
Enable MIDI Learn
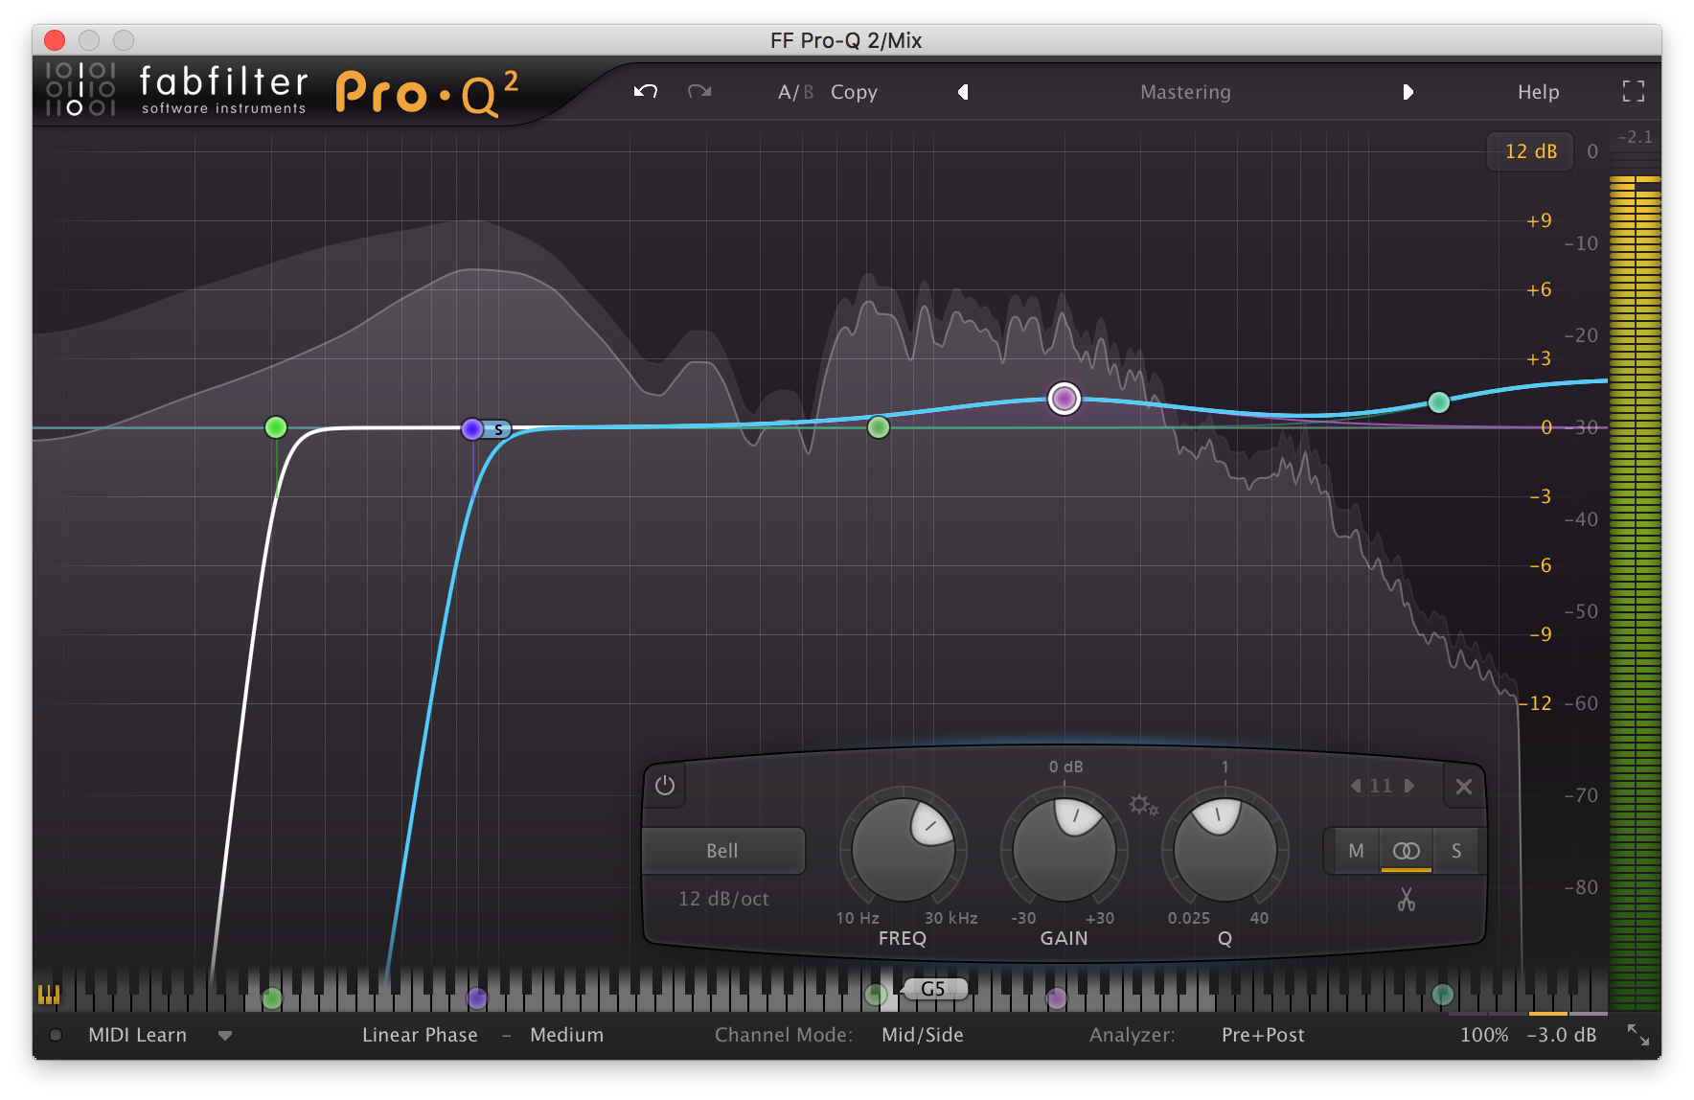click(x=137, y=1035)
